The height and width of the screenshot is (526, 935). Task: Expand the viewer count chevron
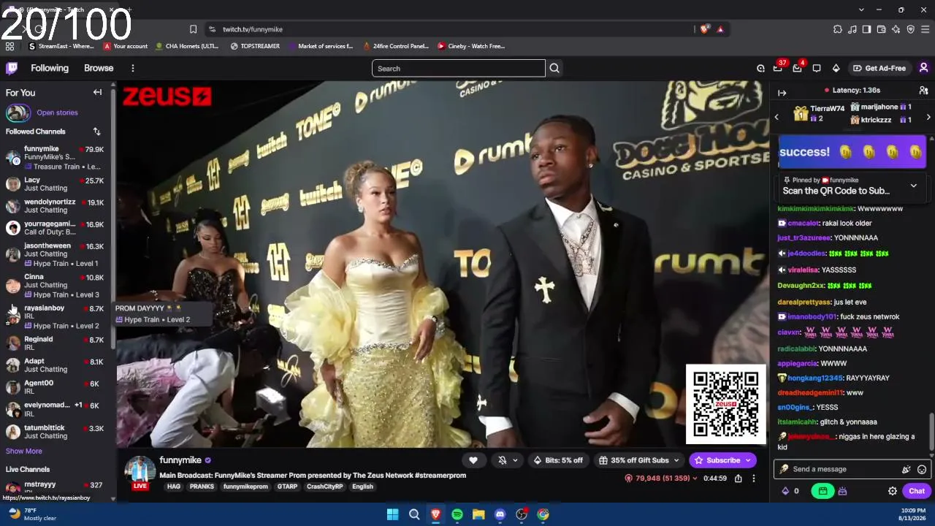(695, 479)
